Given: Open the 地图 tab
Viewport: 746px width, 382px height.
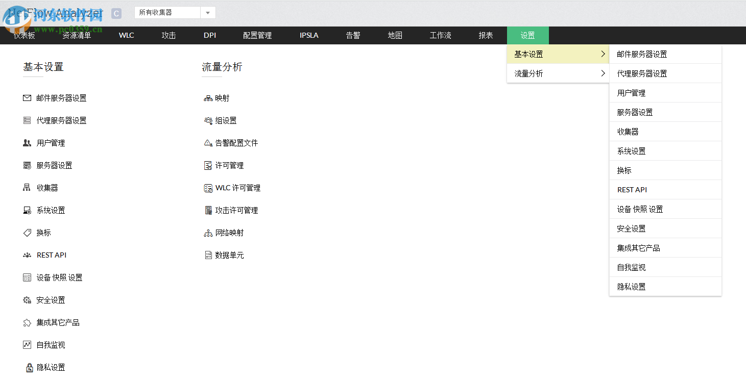Looking at the screenshot, I should (x=395, y=35).
